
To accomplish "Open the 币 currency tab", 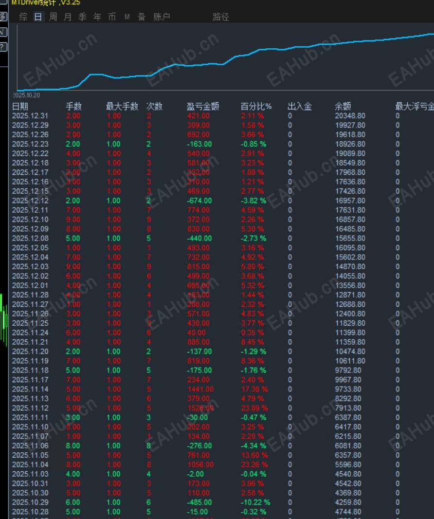I will [112, 17].
